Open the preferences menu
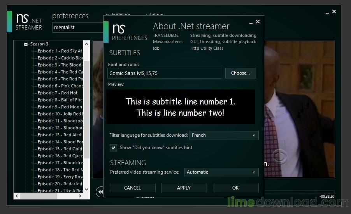 (70, 16)
